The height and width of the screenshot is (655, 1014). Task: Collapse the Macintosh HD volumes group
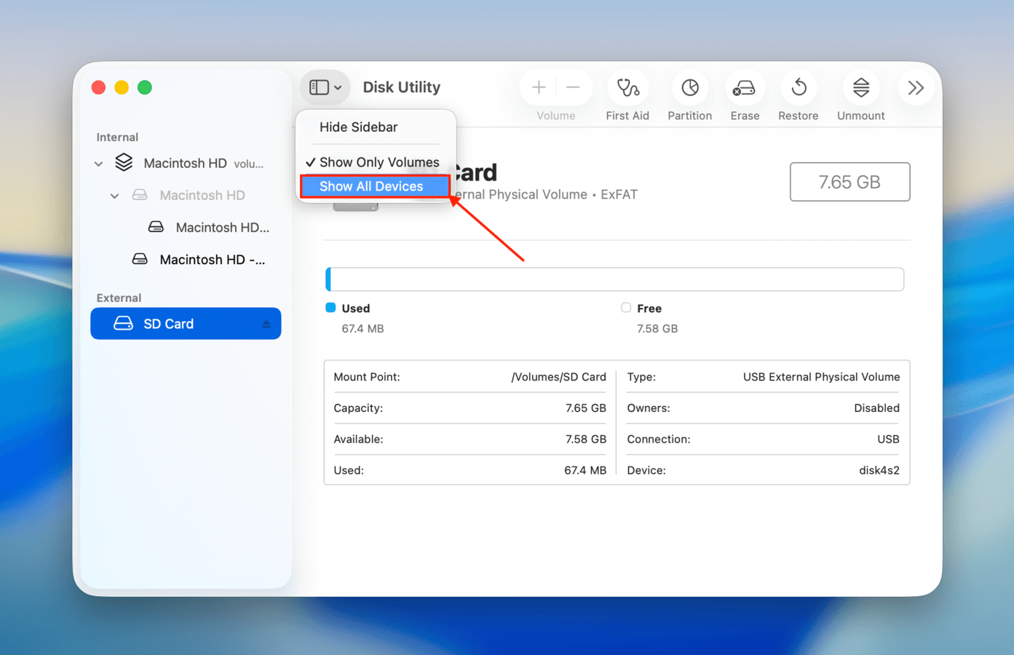pyautogui.click(x=98, y=163)
